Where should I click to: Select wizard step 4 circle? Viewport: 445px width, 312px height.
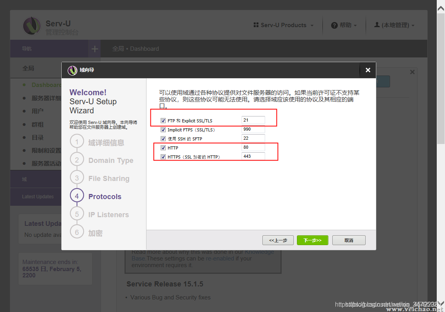[x=77, y=196]
